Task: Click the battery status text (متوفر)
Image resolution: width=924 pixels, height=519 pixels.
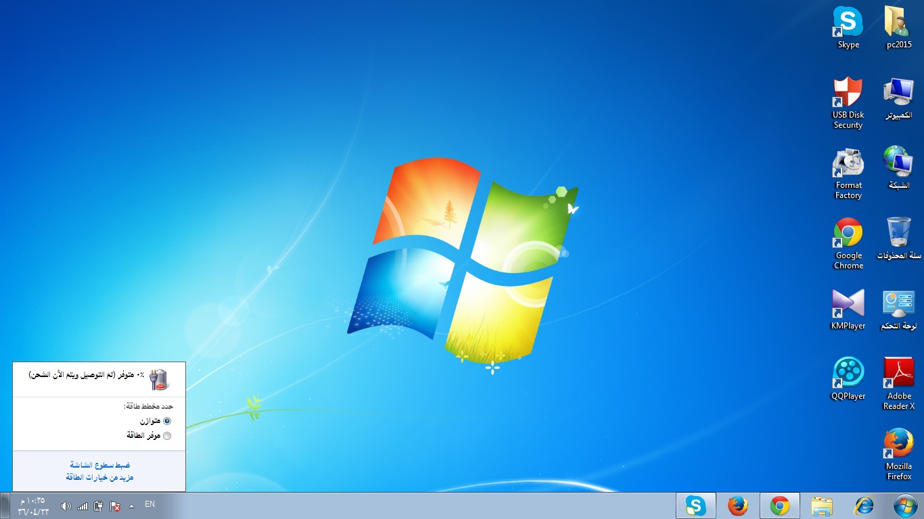Action: point(87,374)
